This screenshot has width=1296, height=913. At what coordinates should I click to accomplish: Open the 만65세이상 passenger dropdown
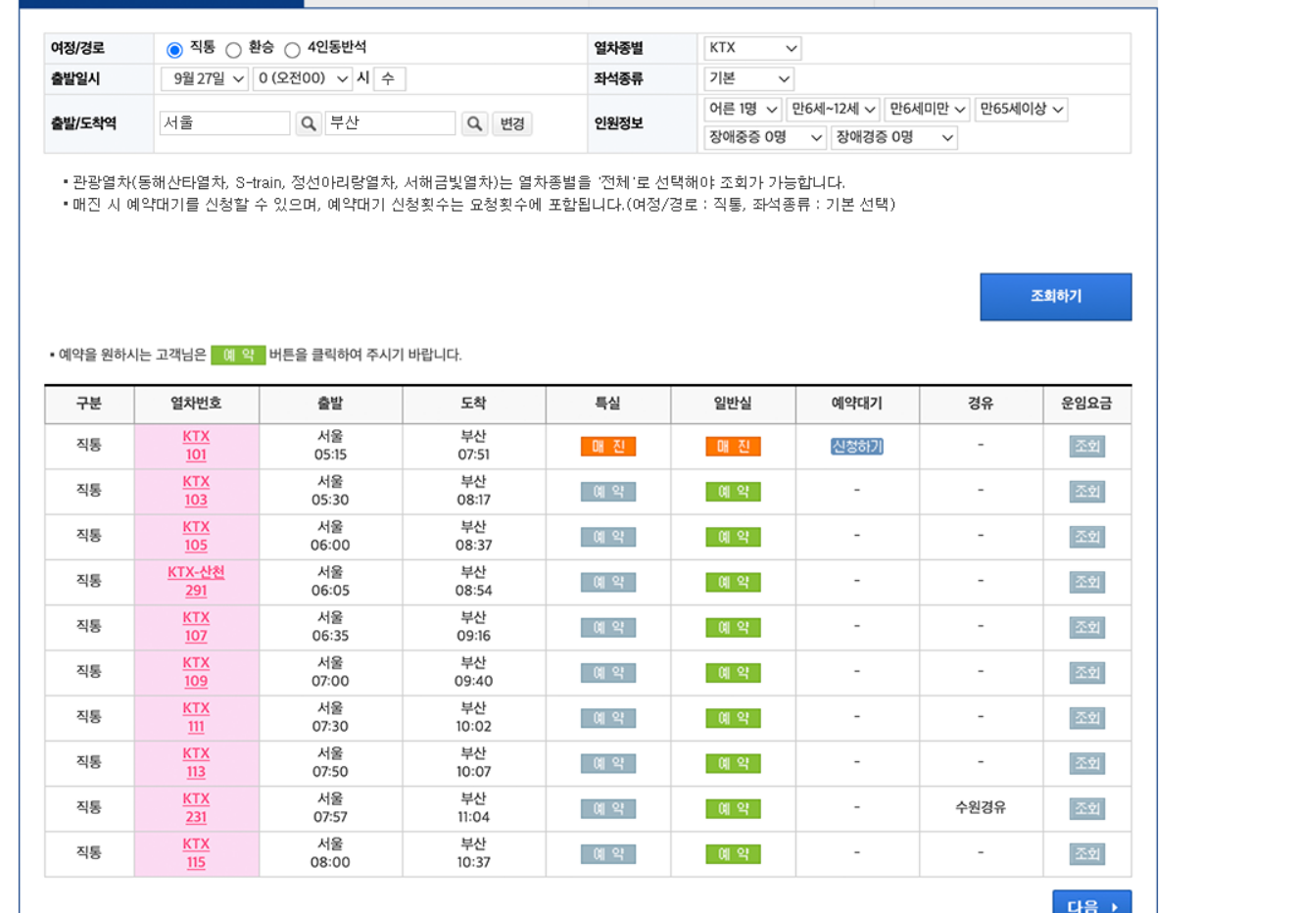[x=1021, y=109]
